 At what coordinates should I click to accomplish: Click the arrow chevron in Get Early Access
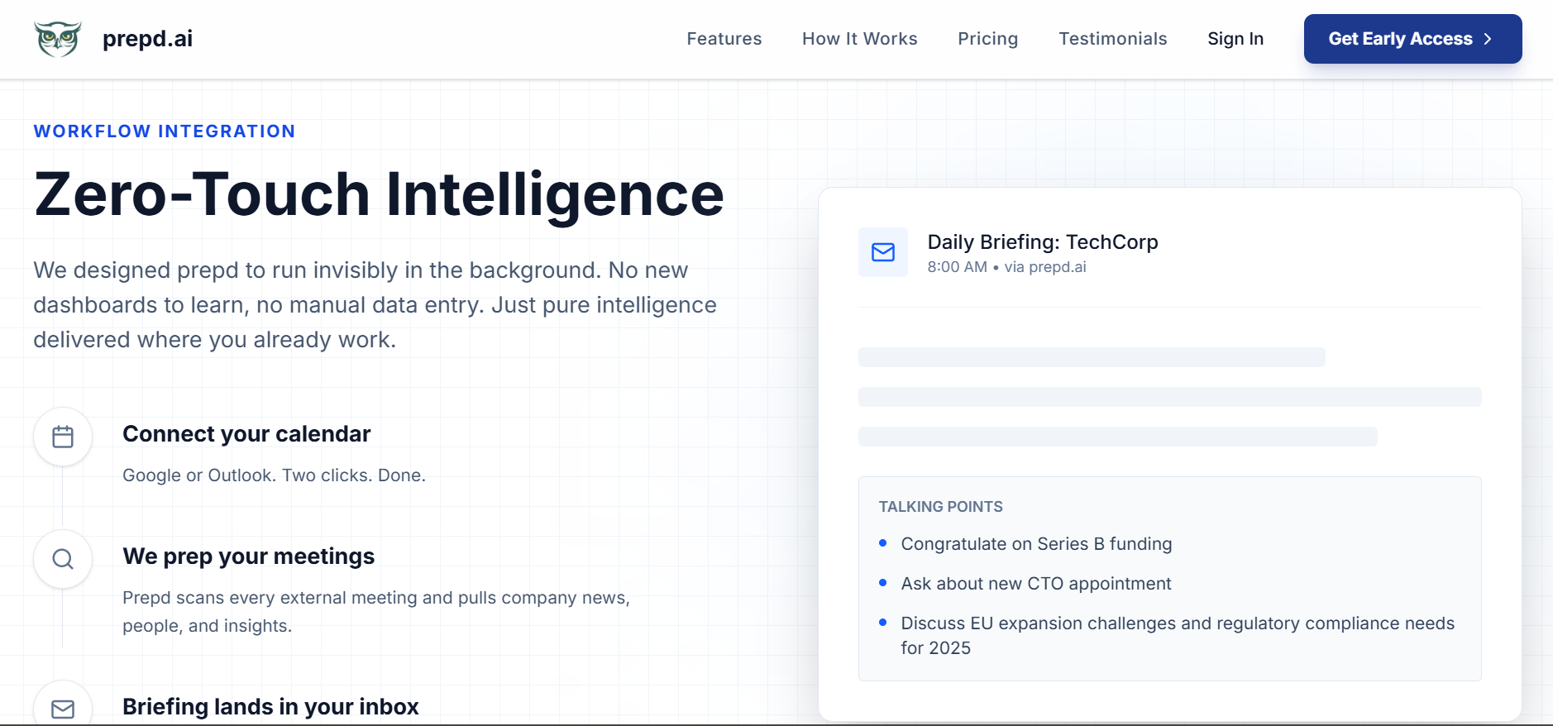point(1488,39)
